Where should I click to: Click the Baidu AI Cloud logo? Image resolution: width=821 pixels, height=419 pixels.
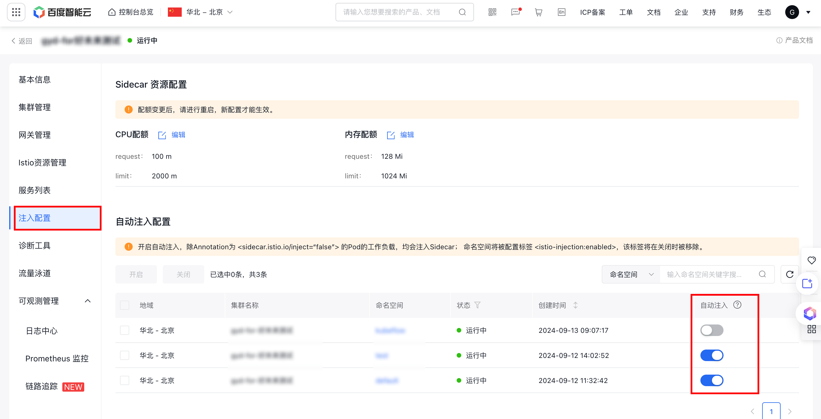(x=63, y=12)
